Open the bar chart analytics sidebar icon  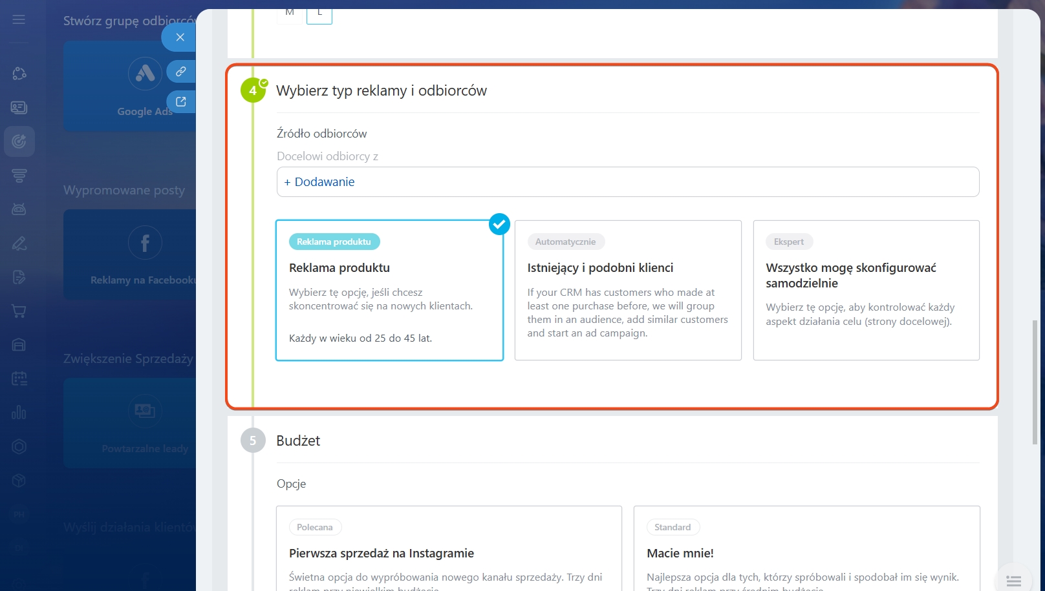click(19, 412)
